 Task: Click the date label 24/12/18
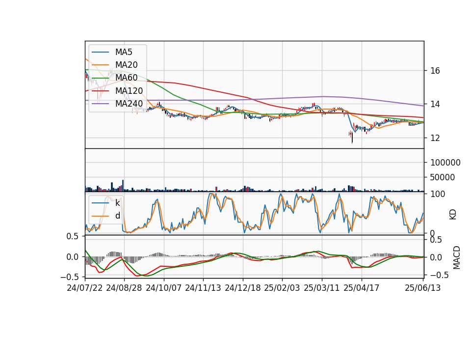click(243, 288)
